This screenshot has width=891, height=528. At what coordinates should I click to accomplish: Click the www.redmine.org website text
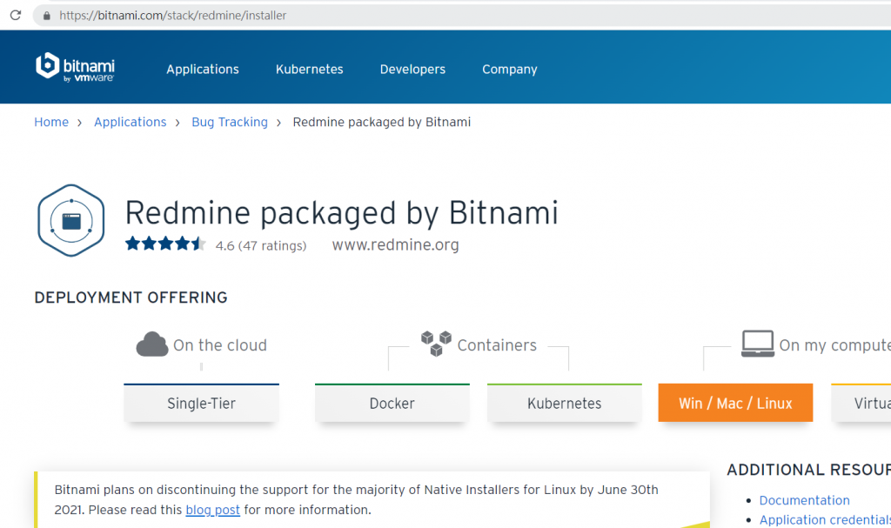click(x=396, y=245)
